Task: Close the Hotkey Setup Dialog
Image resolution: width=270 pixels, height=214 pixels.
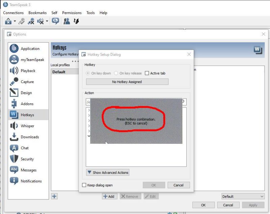Action: [x=189, y=54]
